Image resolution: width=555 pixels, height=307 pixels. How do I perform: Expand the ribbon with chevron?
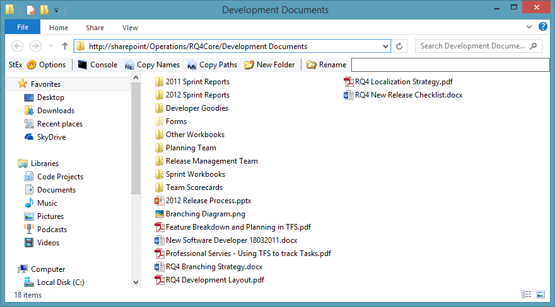tap(529, 27)
